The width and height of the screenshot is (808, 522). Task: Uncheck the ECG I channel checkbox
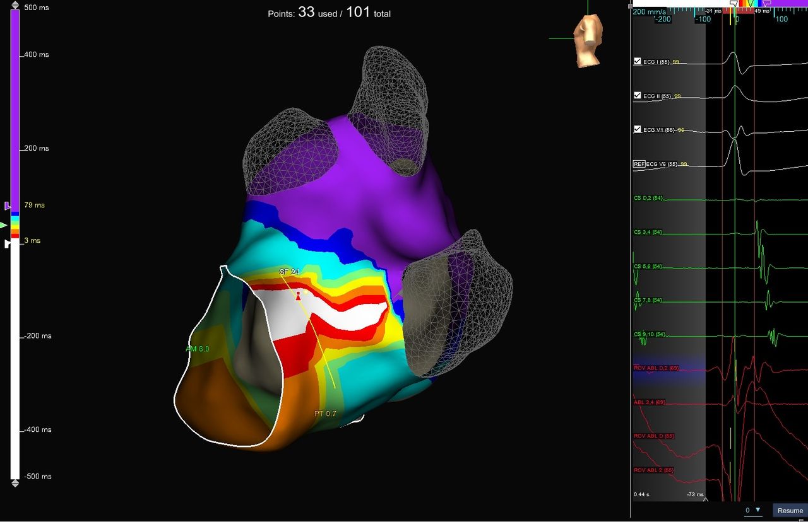(638, 61)
